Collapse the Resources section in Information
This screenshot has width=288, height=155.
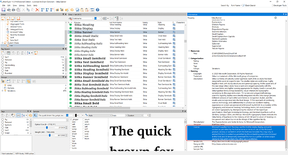189,51
